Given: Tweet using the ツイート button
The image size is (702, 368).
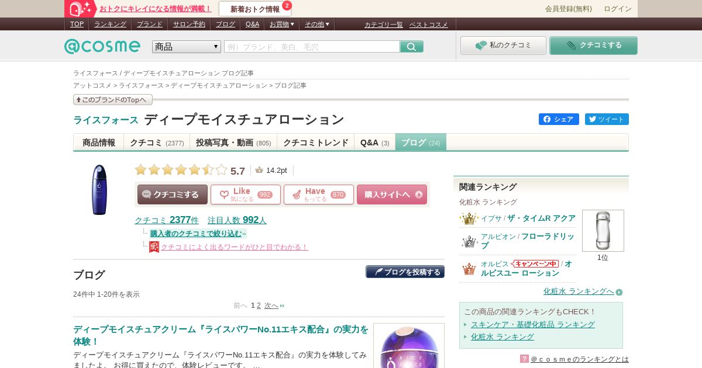Looking at the screenshot, I should 607,119.
